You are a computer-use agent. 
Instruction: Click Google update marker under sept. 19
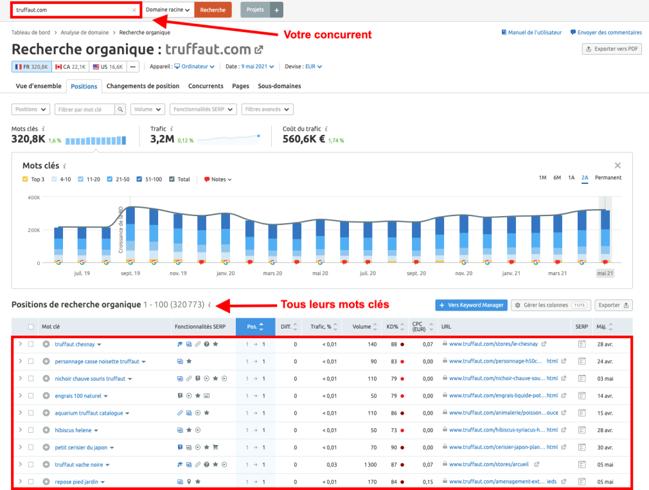130,262
